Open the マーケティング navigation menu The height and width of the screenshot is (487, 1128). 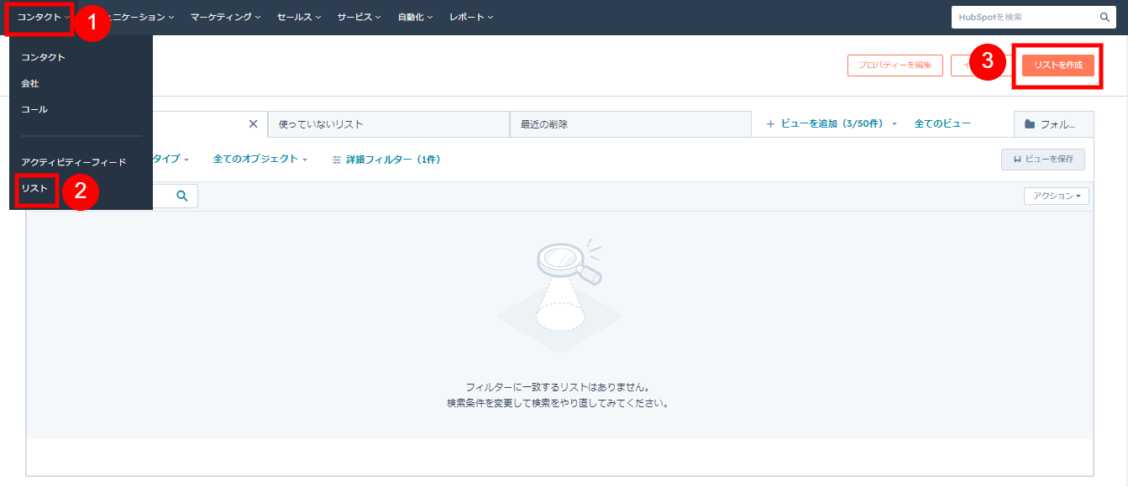coord(225,17)
